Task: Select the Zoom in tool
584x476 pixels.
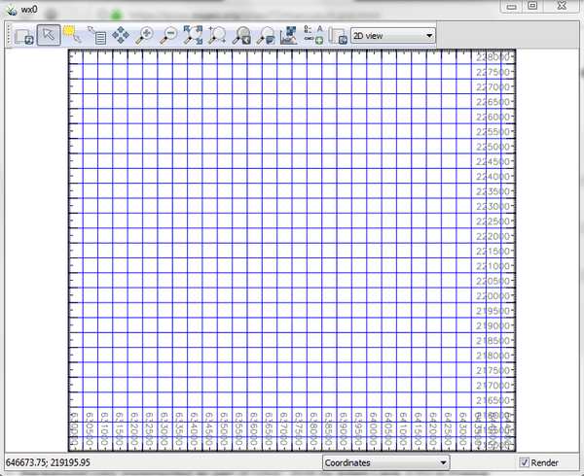Action: tap(145, 36)
